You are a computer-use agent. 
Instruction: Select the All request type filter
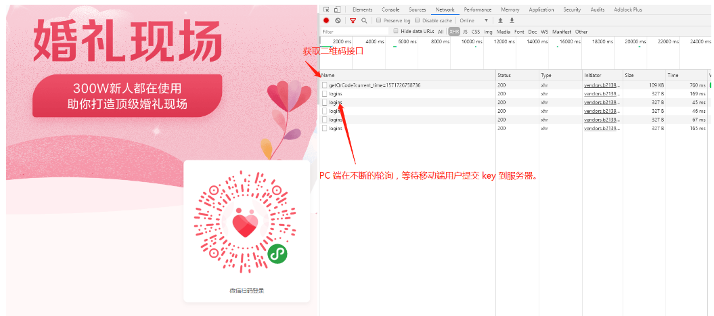point(441,32)
